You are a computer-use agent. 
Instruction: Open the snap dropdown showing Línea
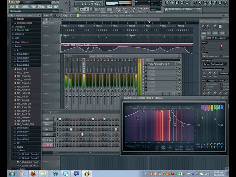coord(155,9)
